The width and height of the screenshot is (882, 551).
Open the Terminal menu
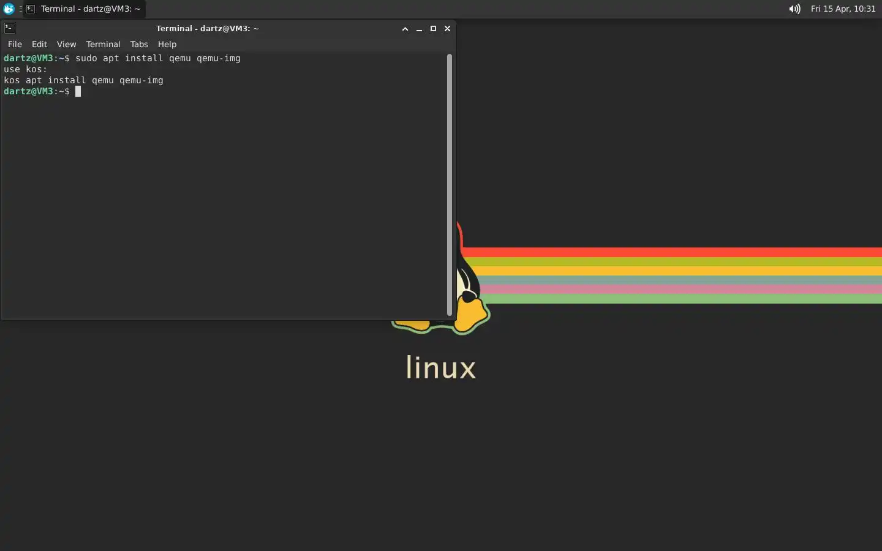tap(103, 44)
